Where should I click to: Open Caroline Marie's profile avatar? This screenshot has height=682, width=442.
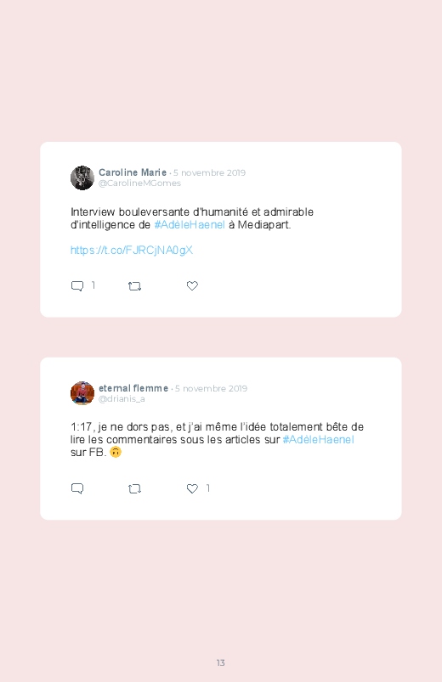pyautogui.click(x=82, y=178)
